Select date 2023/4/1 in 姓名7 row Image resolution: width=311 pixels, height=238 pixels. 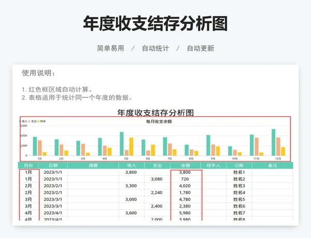coord(53,213)
